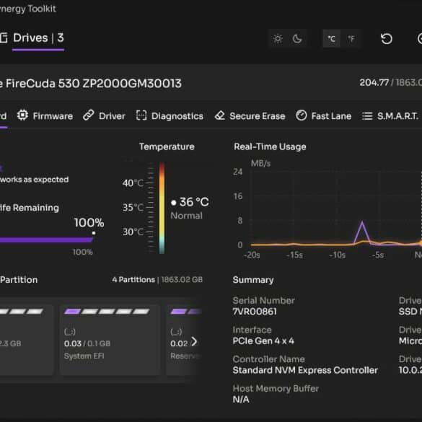Click the Real-Time Usage heading
This screenshot has width=422, height=422.
270,146
